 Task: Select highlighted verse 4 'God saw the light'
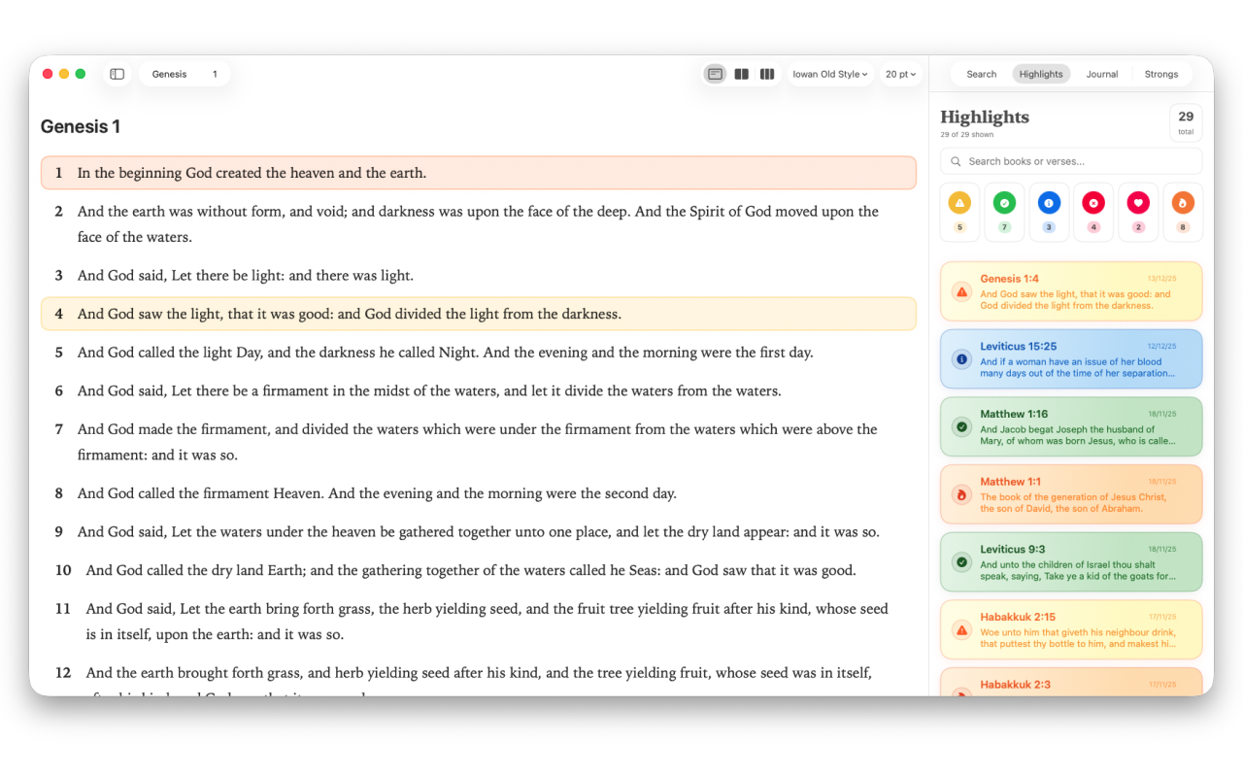(x=478, y=314)
